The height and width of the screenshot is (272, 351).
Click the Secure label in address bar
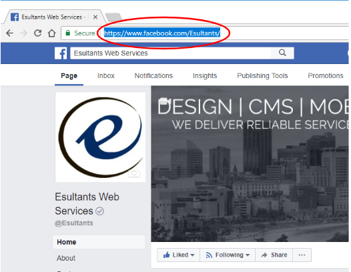point(85,33)
